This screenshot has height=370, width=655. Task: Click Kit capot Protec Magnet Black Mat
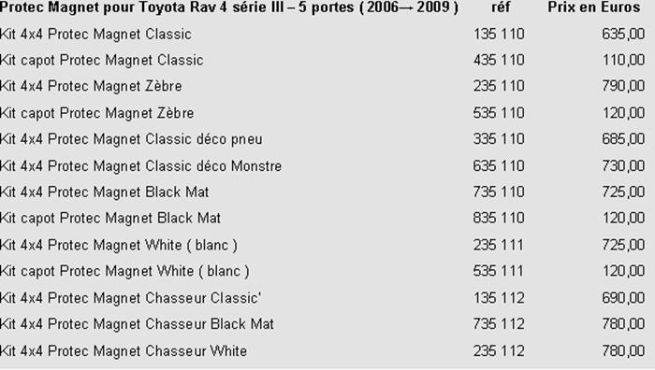tap(110, 218)
